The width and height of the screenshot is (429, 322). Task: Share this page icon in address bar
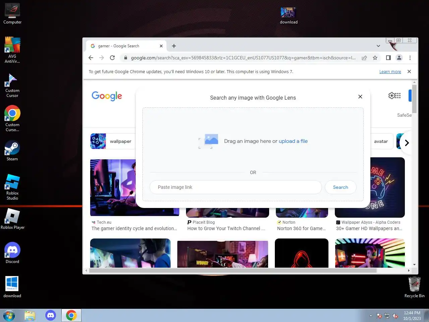pos(364,58)
